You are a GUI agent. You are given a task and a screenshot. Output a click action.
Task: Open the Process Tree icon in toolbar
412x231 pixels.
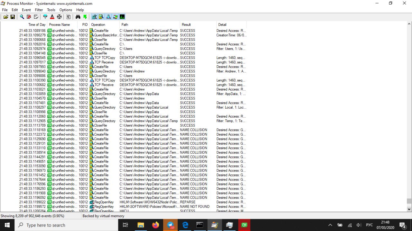[x=68, y=17]
